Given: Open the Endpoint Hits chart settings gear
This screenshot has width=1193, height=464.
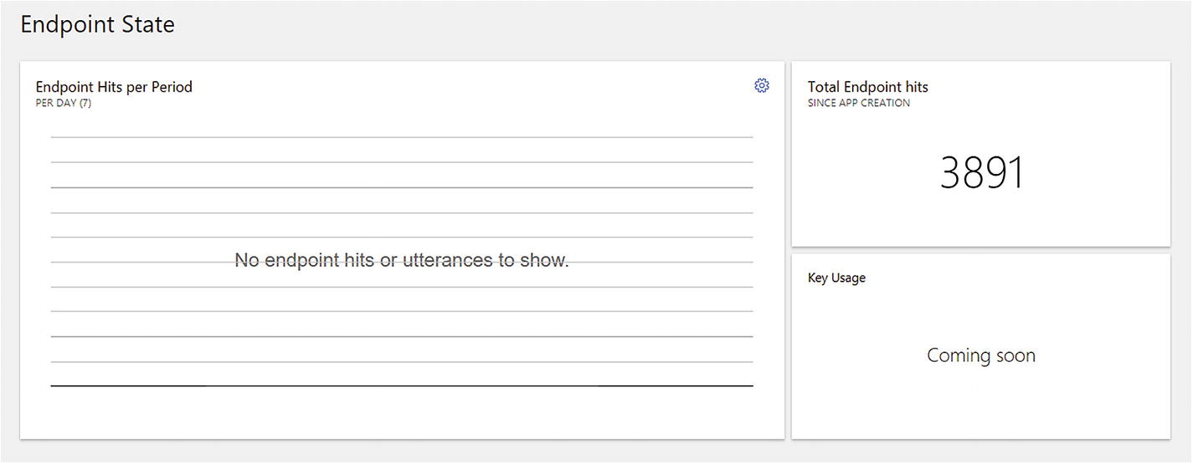Looking at the screenshot, I should tap(762, 85).
